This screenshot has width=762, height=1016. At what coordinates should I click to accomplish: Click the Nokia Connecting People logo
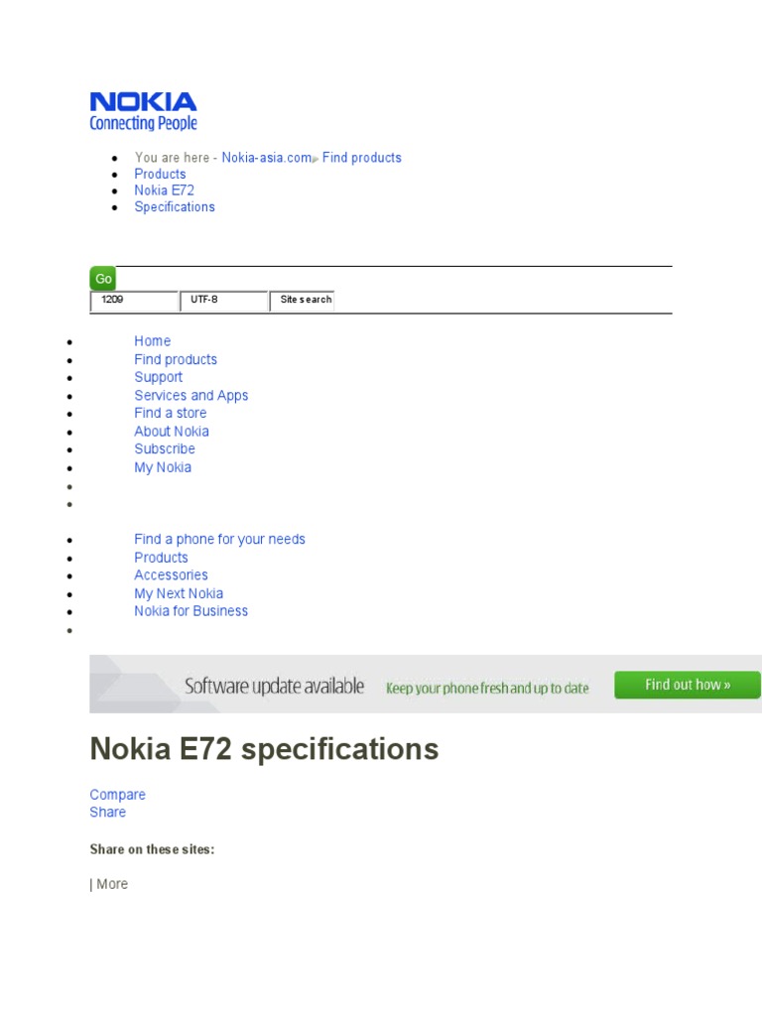[143, 111]
